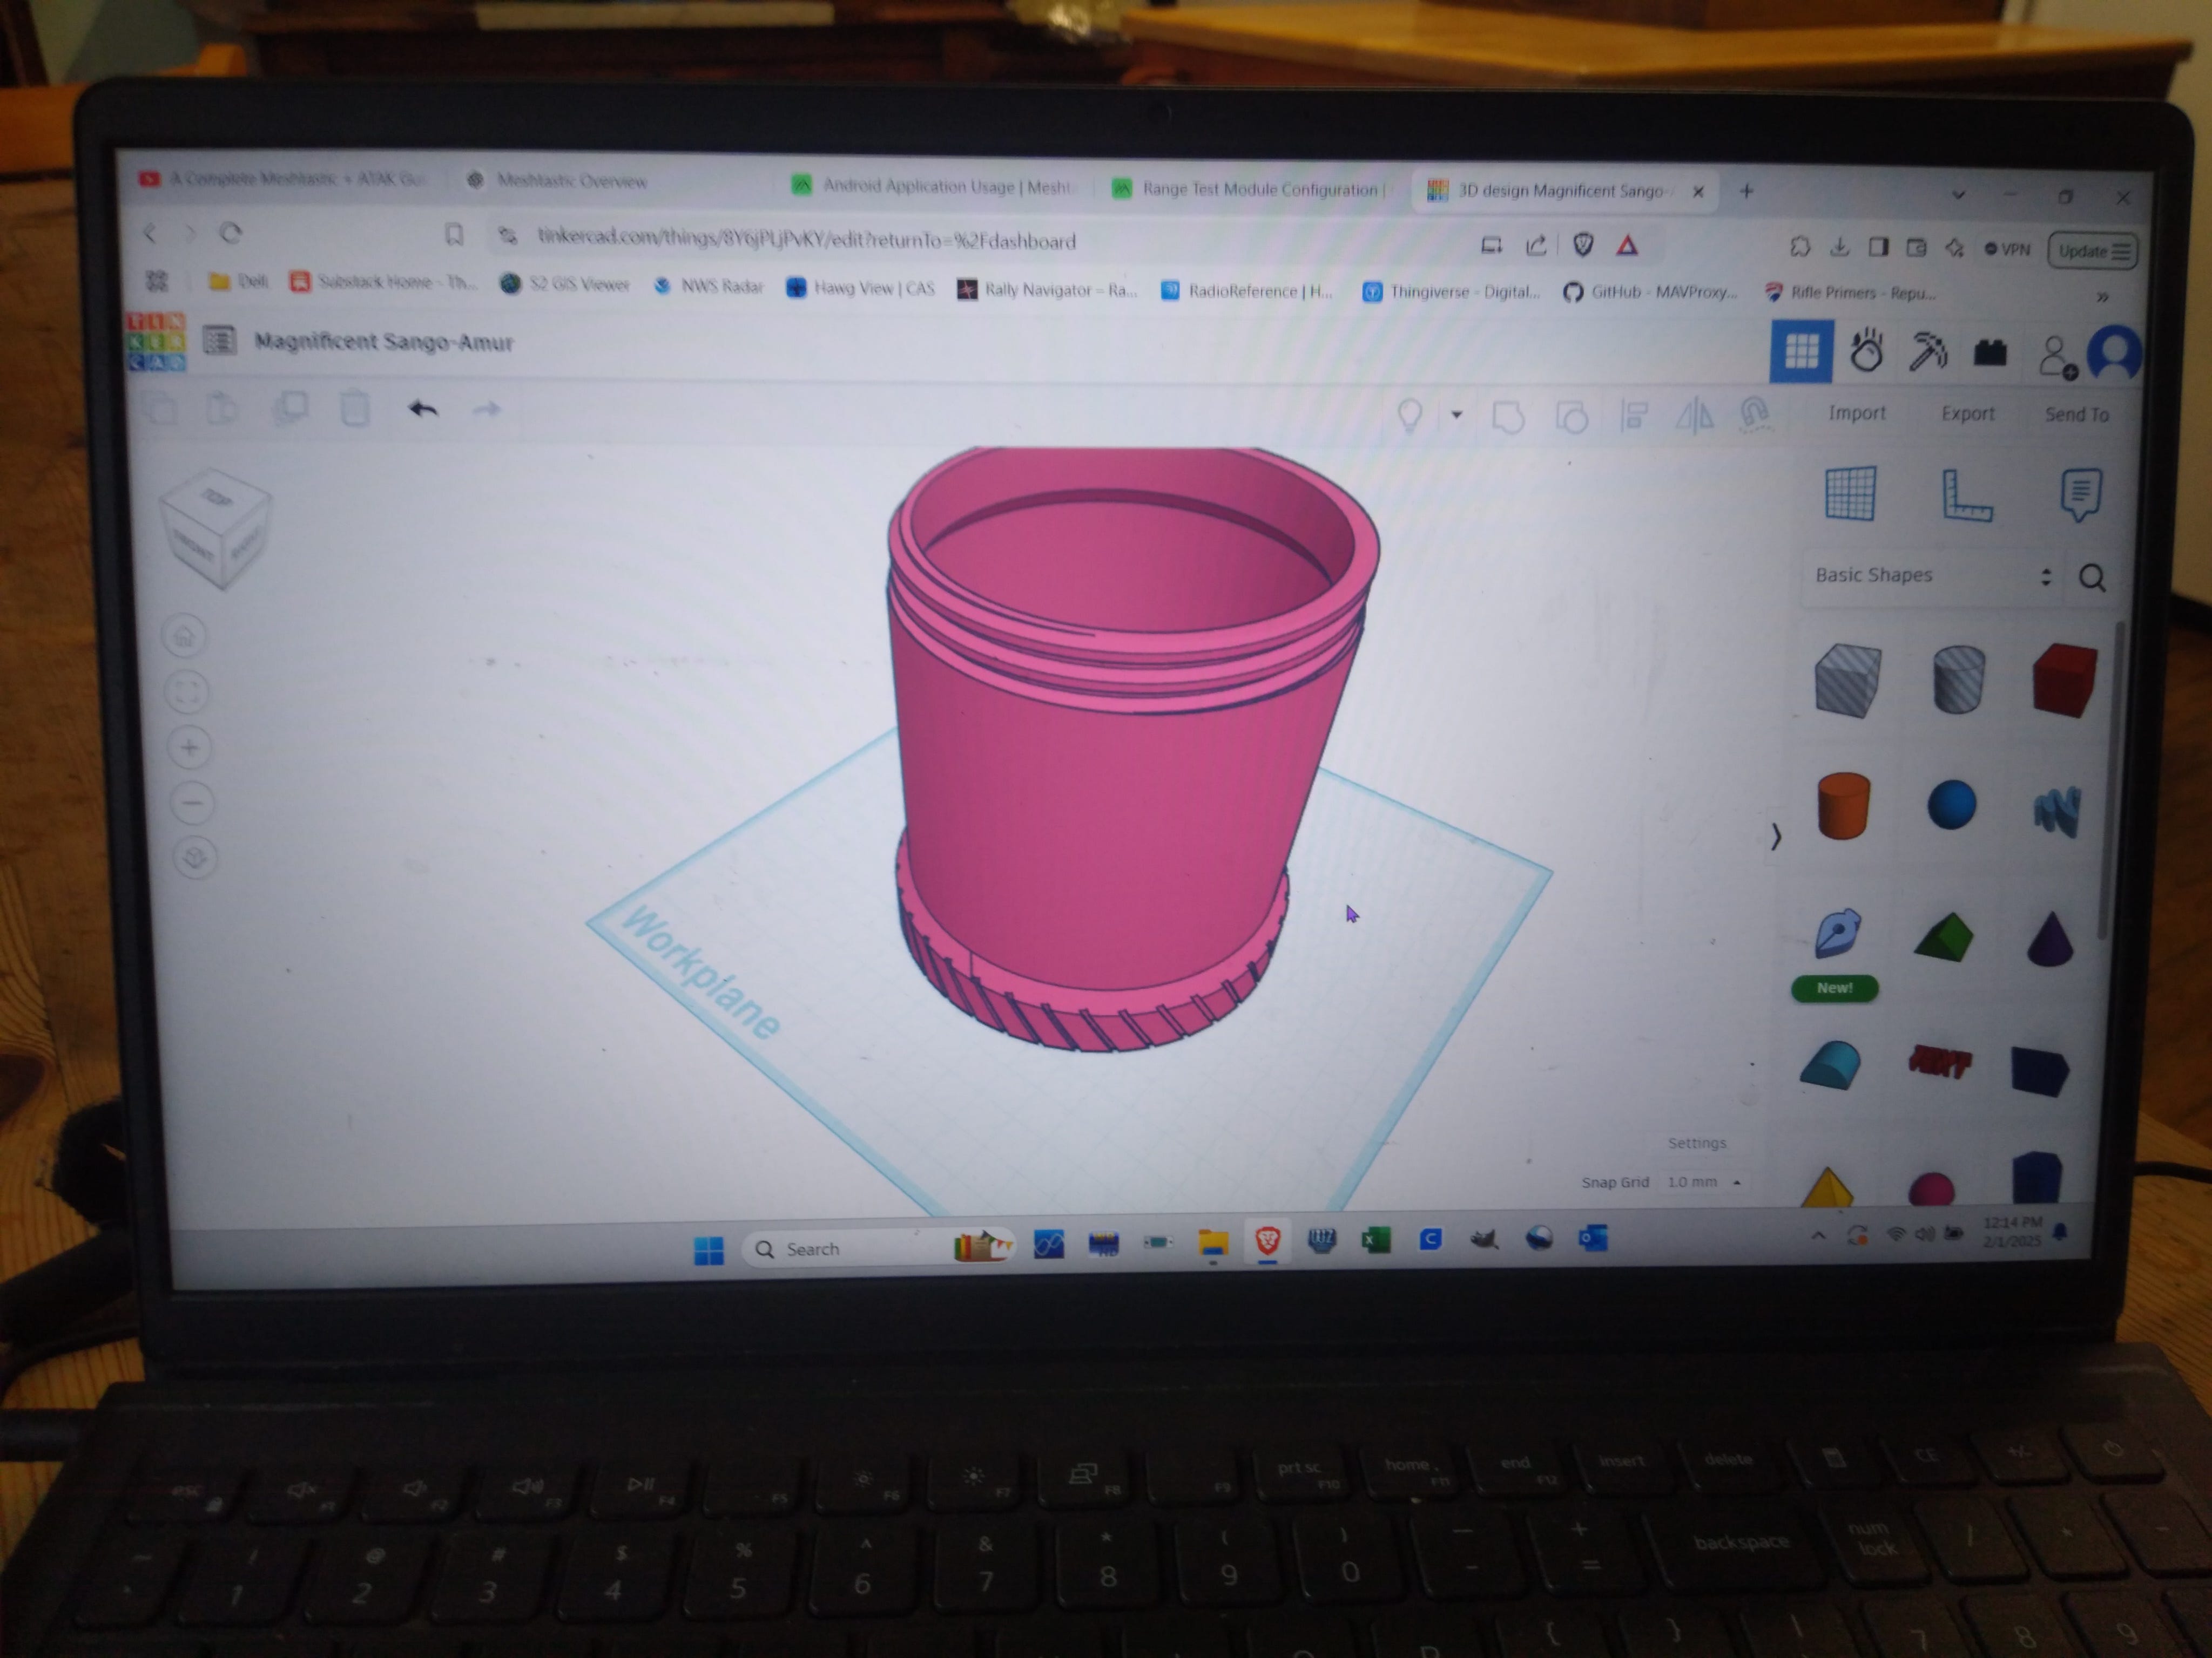
Task: Switch to Android Application Usage tab
Action: coord(933,186)
